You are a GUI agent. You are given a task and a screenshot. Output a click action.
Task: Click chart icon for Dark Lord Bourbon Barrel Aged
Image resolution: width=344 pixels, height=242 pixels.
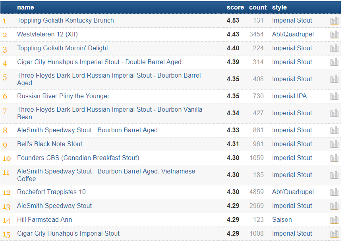(334, 79)
